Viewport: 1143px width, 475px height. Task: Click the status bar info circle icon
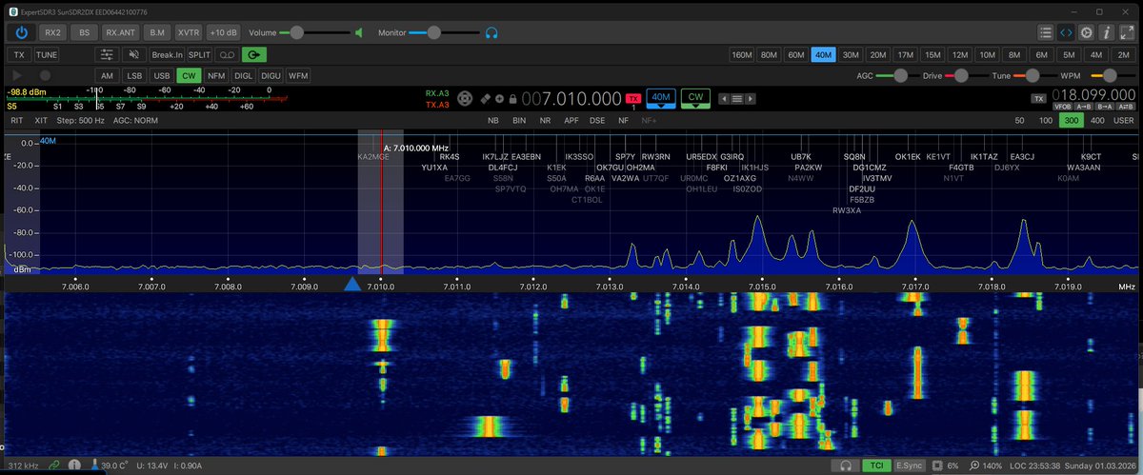72,465
